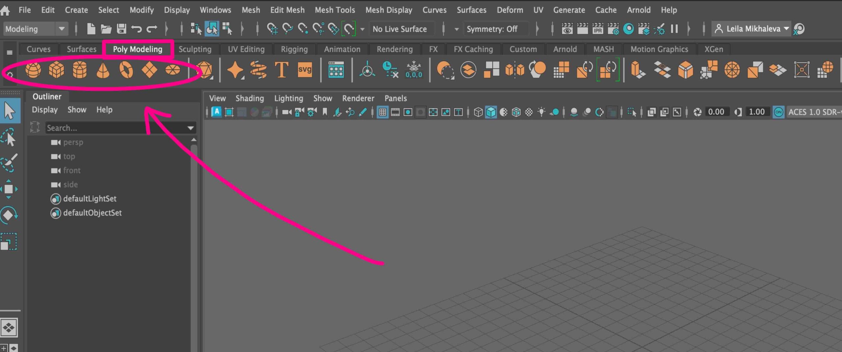This screenshot has height=352, width=842.
Task: Select defaultLightSet in the Outliner
Action: tap(90, 199)
